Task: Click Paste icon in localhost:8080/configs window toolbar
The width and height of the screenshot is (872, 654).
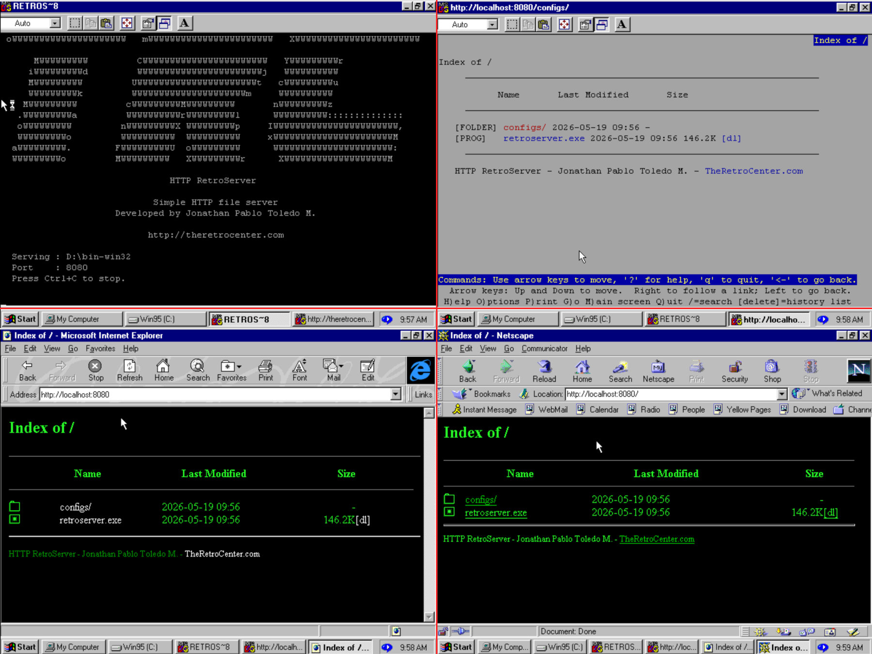Action: click(x=544, y=24)
